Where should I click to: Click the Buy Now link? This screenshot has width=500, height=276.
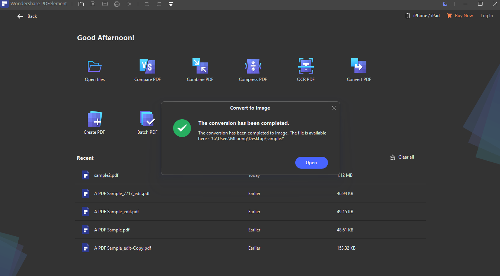tap(460, 16)
